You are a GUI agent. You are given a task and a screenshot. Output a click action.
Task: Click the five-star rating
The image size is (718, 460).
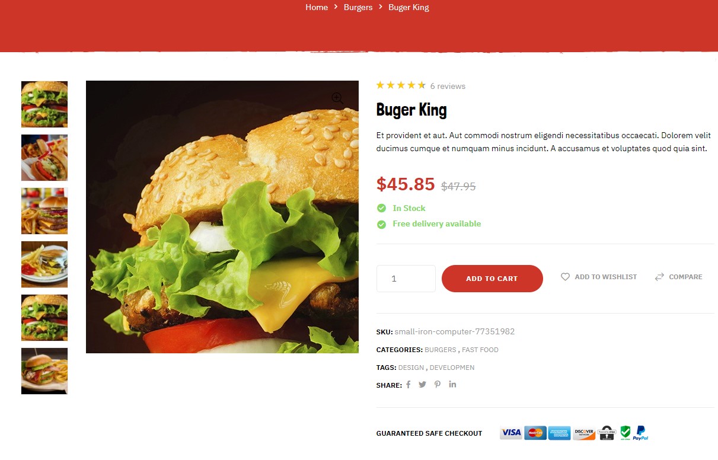401,85
